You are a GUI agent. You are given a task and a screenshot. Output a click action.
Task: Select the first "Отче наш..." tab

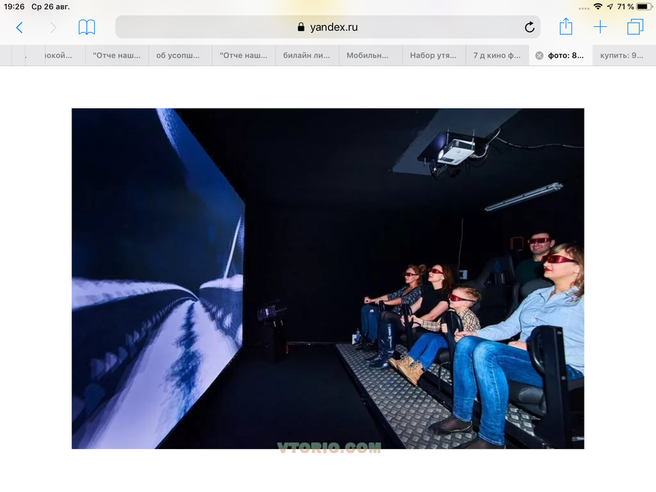(x=117, y=55)
